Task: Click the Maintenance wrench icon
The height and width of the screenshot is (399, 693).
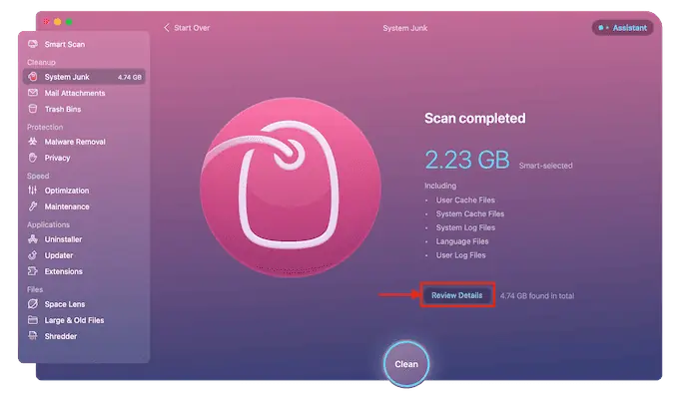Action: [x=33, y=206]
